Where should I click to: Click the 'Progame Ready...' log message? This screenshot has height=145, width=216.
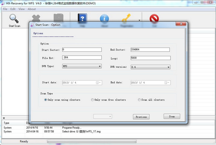pyautogui.click(x=72, y=128)
